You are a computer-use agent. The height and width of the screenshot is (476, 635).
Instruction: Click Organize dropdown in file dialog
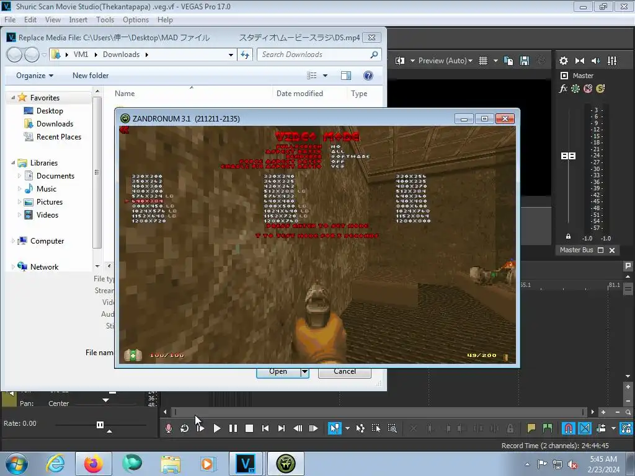tap(35, 75)
